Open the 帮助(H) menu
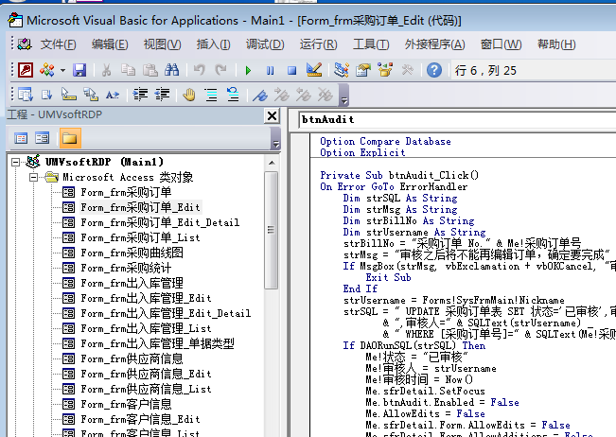616x437 pixels. click(x=556, y=44)
